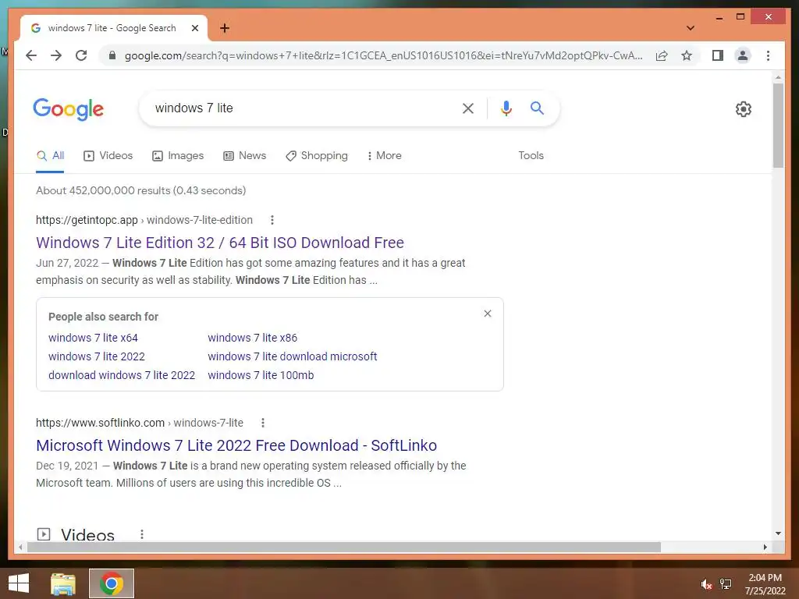
Task: Search for windows 7 lite x64
Action: (93, 338)
